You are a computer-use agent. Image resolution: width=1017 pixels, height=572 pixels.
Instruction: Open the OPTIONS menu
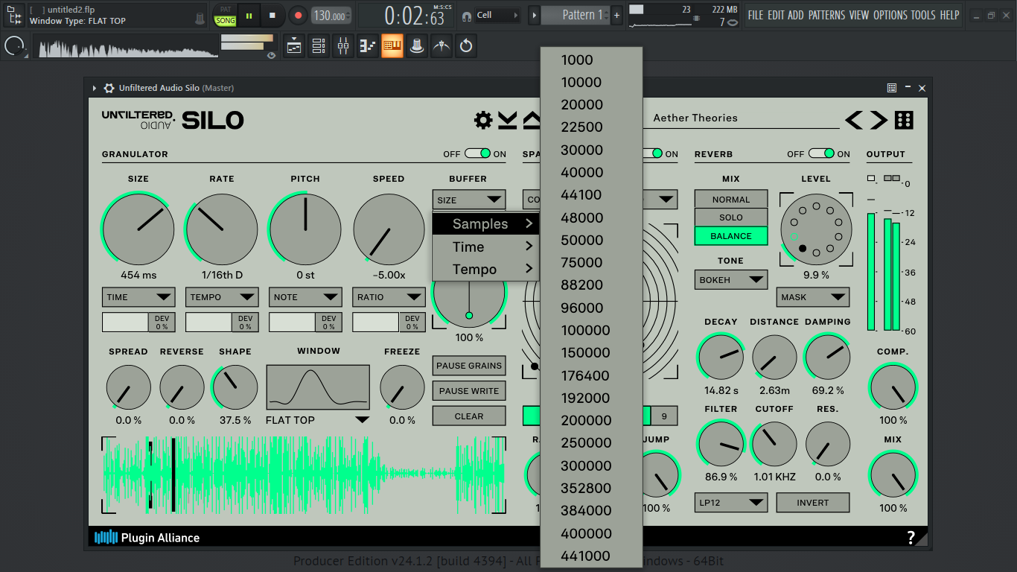[890, 15]
